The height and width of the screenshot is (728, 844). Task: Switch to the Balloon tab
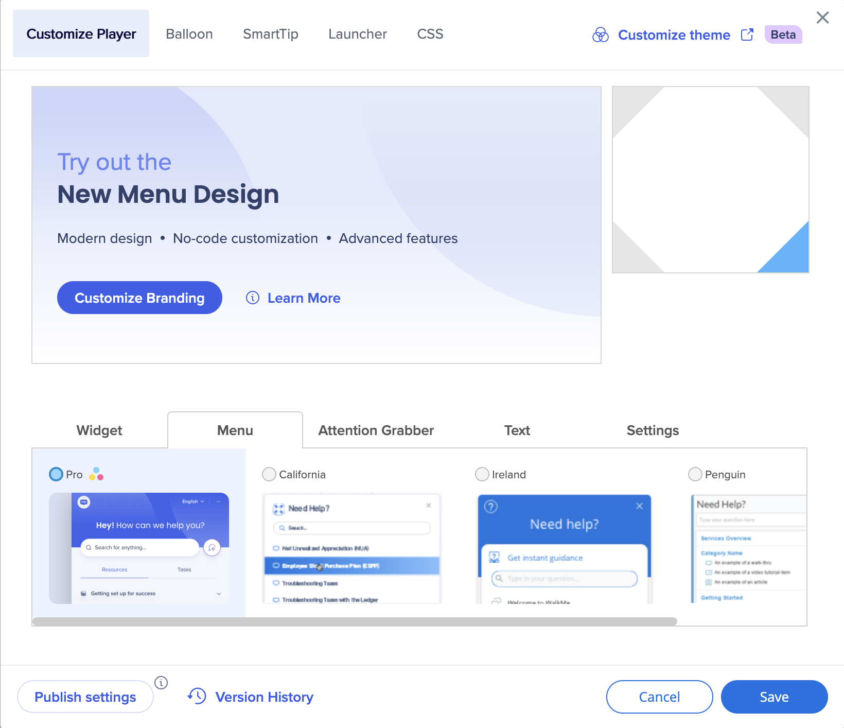[x=189, y=34]
